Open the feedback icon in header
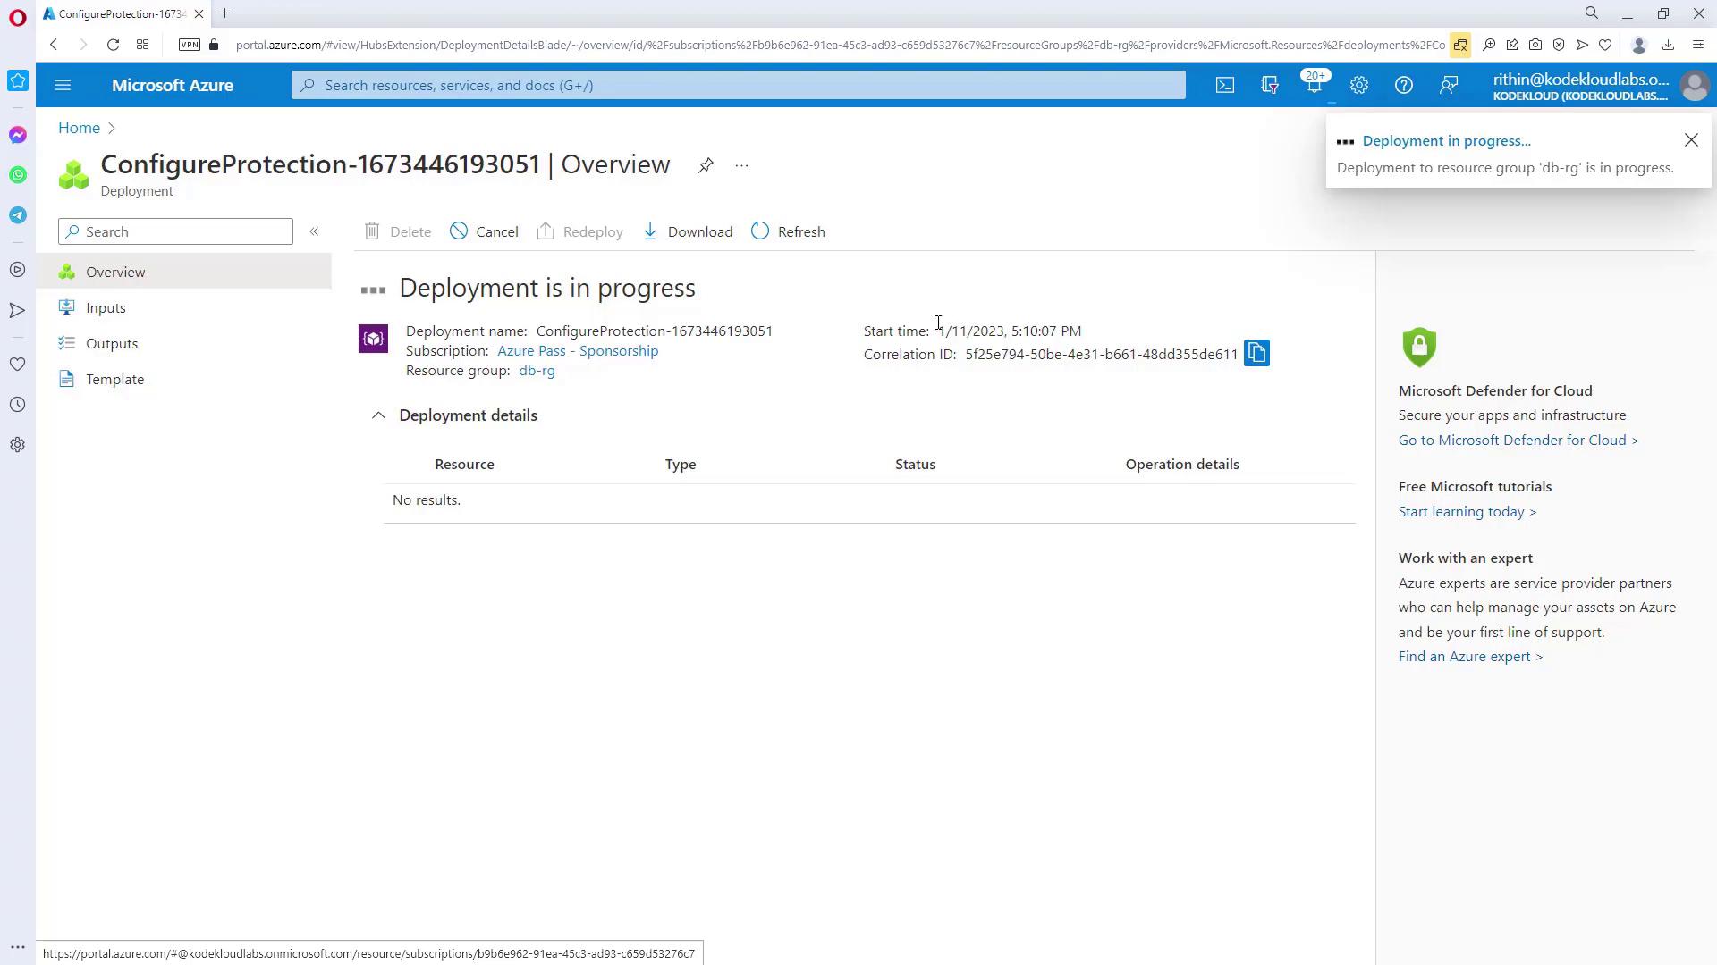Screen dimensions: 1717x965 tap(1448, 85)
